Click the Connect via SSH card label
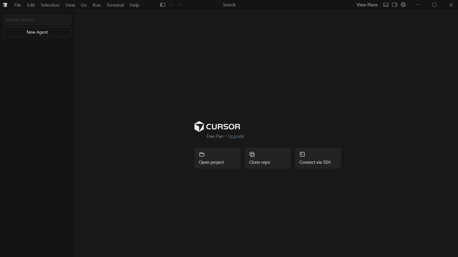The image size is (458, 257). [x=315, y=162]
